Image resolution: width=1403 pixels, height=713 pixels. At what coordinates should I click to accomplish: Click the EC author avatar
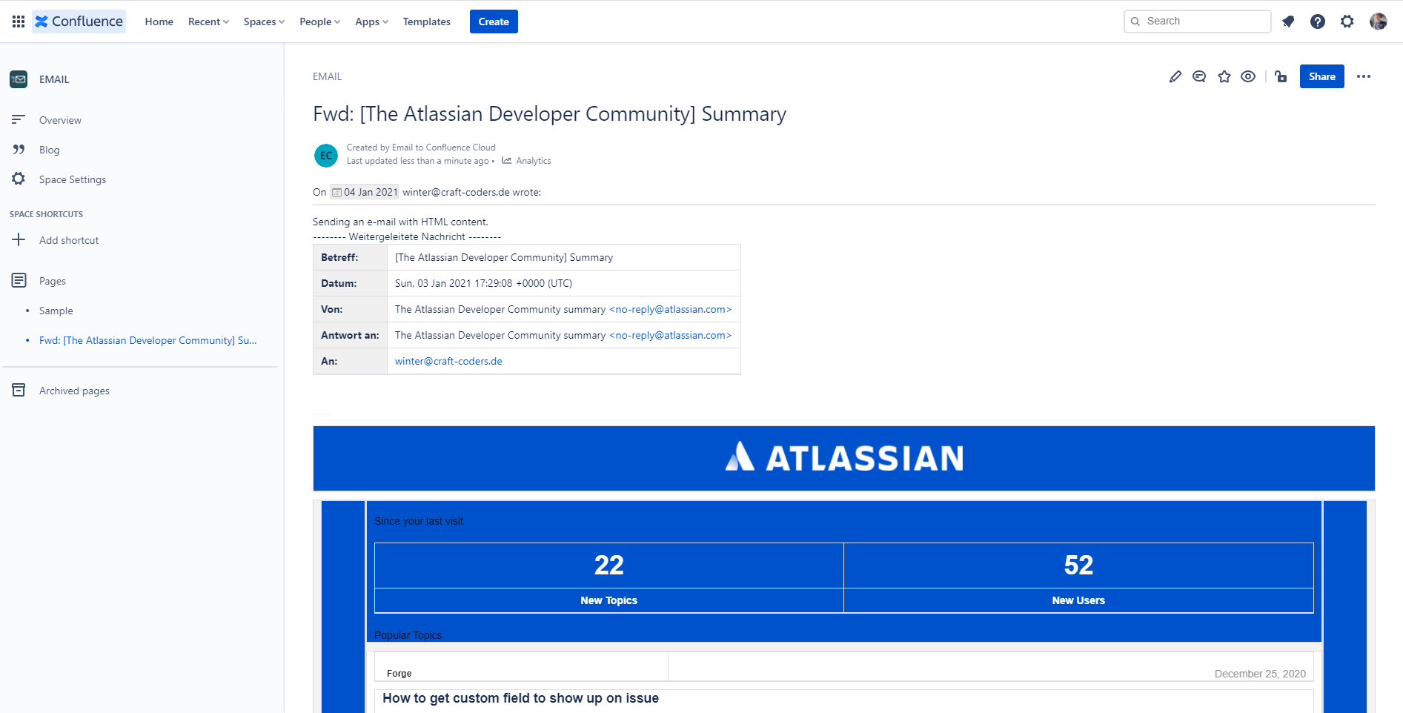coord(326,155)
